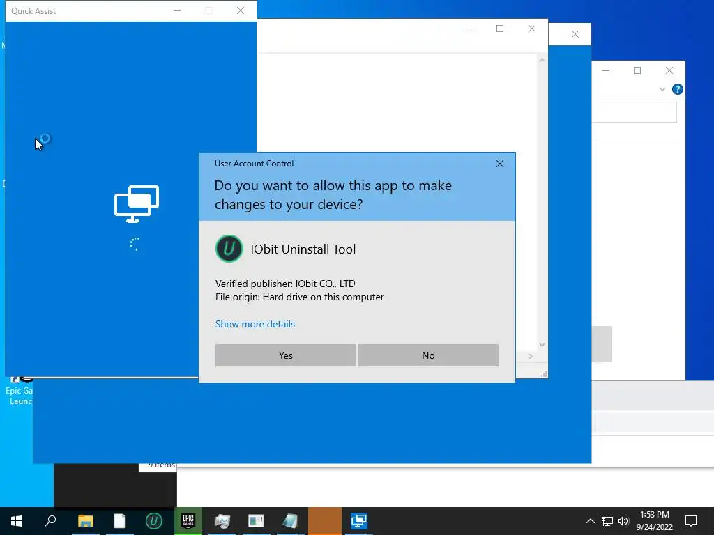Viewport: 714px width, 535px height.
Task: Switch to Quick Assist in the taskbar
Action: (359, 521)
